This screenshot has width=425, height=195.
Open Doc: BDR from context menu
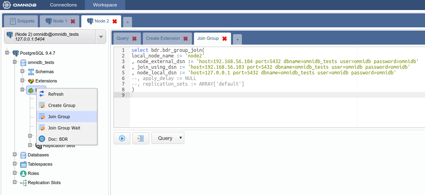coord(58,139)
